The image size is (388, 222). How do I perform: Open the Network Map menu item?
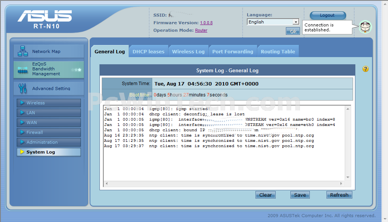(x=49, y=51)
